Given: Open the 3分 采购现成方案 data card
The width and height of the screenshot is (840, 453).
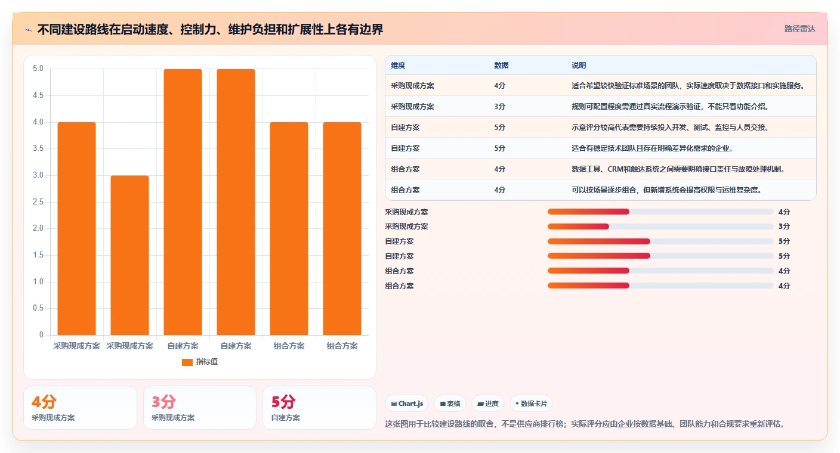Looking at the screenshot, I should click(200, 408).
